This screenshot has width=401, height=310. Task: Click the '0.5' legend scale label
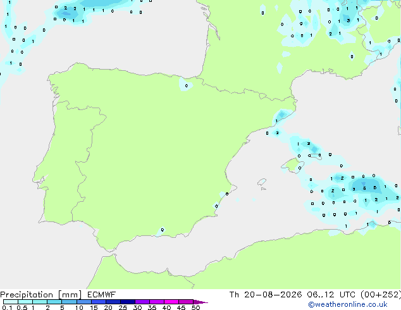coord(22,307)
